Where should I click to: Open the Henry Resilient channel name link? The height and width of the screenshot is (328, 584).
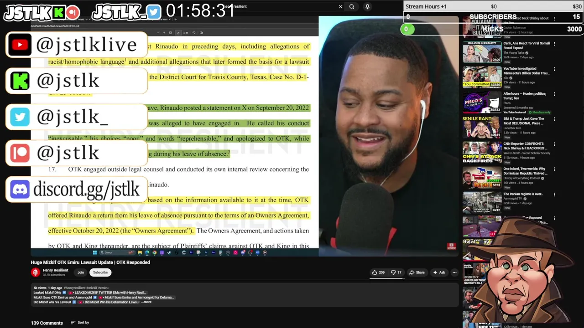[x=55, y=270]
